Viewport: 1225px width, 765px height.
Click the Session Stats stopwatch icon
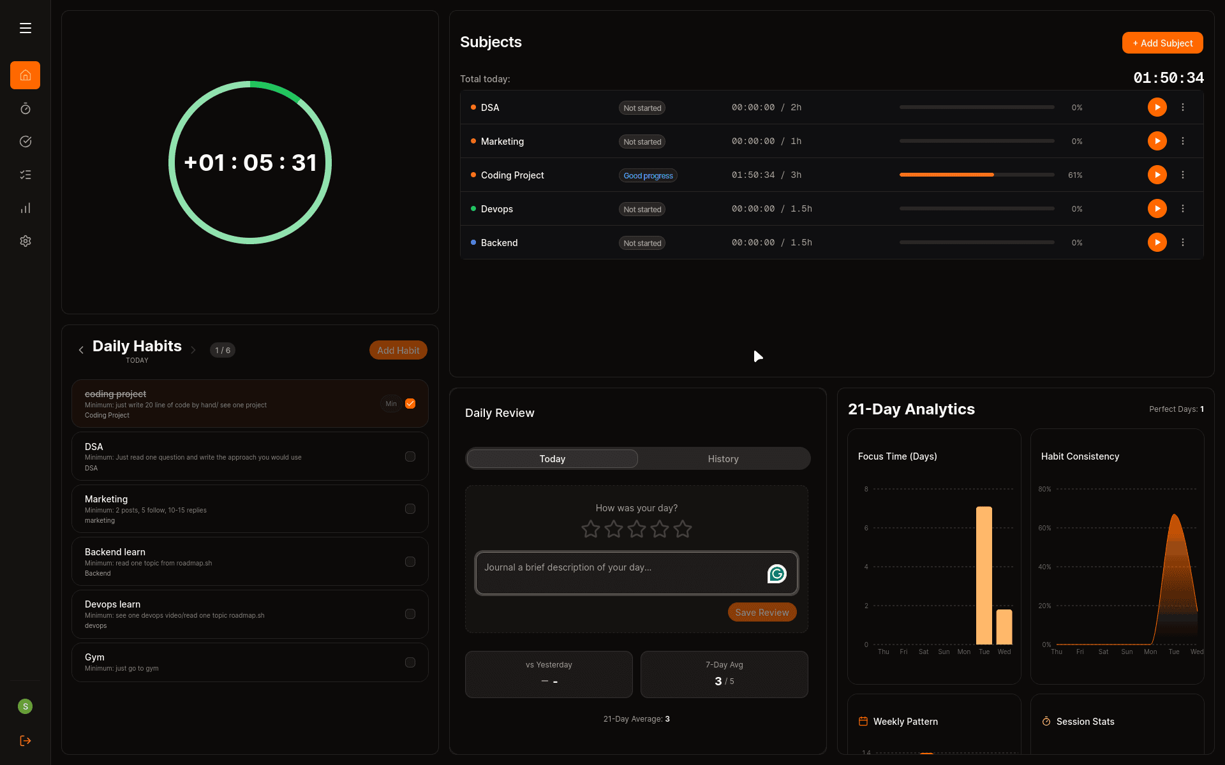[1046, 721]
